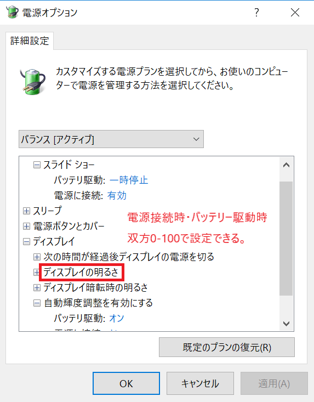
Task: Click the battery icon in title bar
Action: click(12, 12)
